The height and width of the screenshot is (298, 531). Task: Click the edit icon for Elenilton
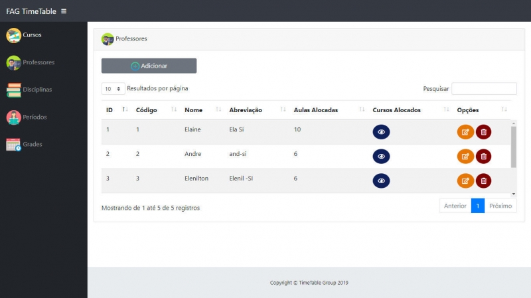(465, 181)
